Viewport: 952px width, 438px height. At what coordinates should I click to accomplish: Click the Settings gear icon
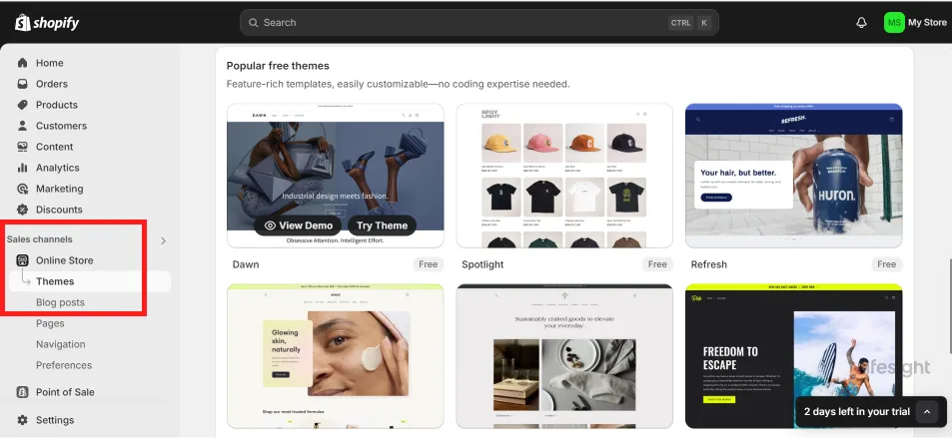(22, 420)
